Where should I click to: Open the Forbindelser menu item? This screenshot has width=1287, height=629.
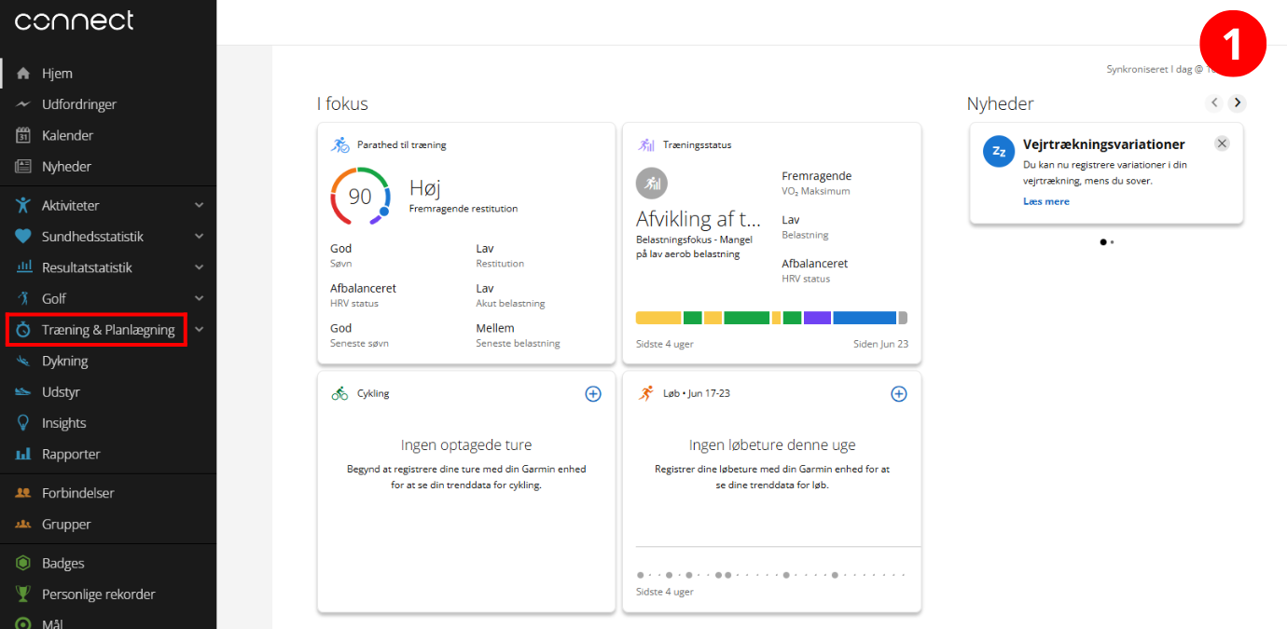coord(77,493)
